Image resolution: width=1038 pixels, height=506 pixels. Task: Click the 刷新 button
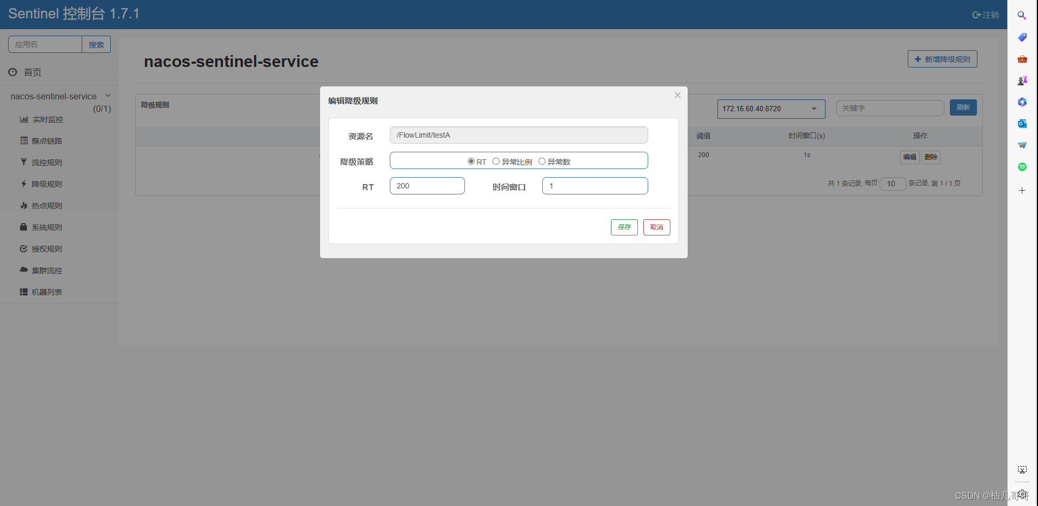963,107
